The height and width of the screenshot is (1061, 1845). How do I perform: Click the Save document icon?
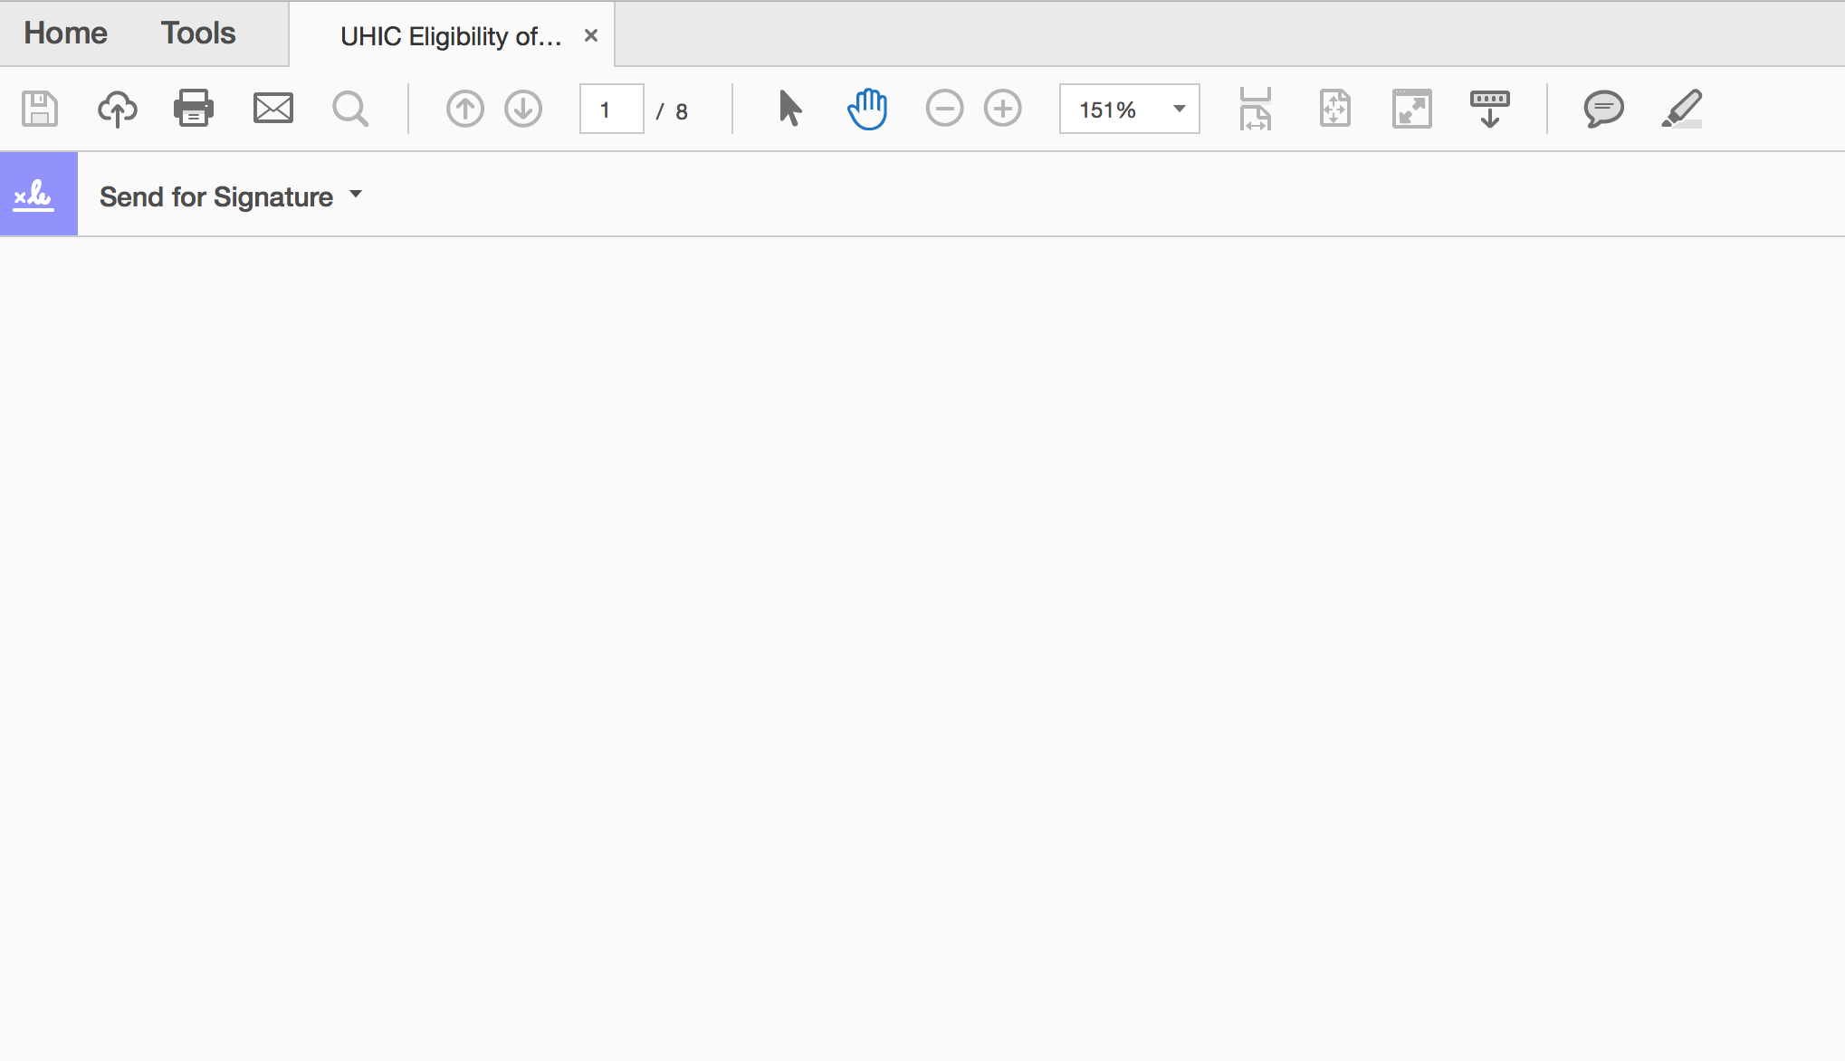(x=39, y=109)
